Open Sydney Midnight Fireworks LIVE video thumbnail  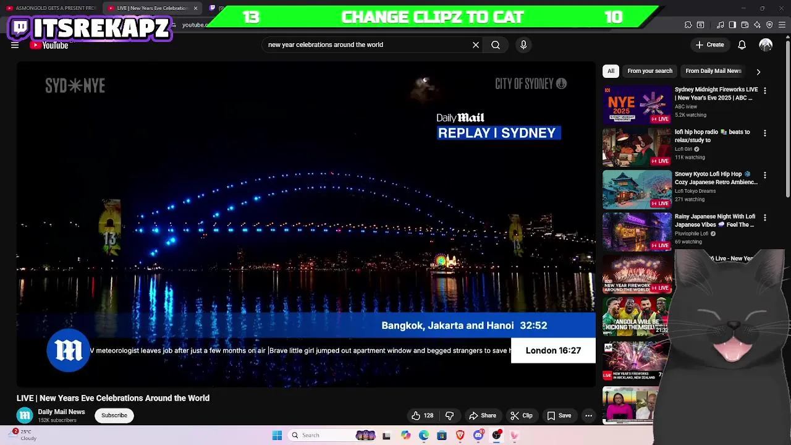(x=637, y=104)
